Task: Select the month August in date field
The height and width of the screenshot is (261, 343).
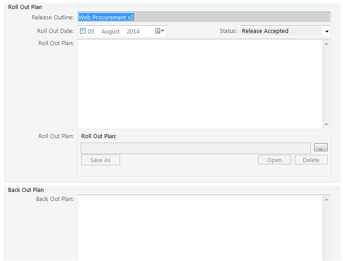Action: [x=111, y=32]
